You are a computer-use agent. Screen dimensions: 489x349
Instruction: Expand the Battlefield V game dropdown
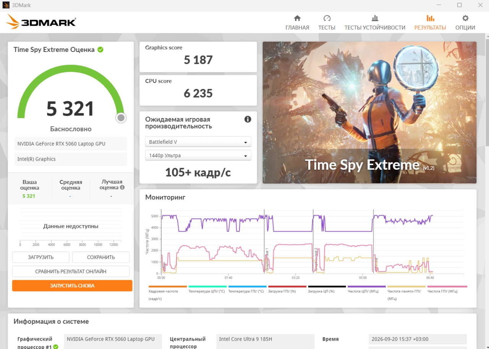pyautogui.click(x=198, y=142)
